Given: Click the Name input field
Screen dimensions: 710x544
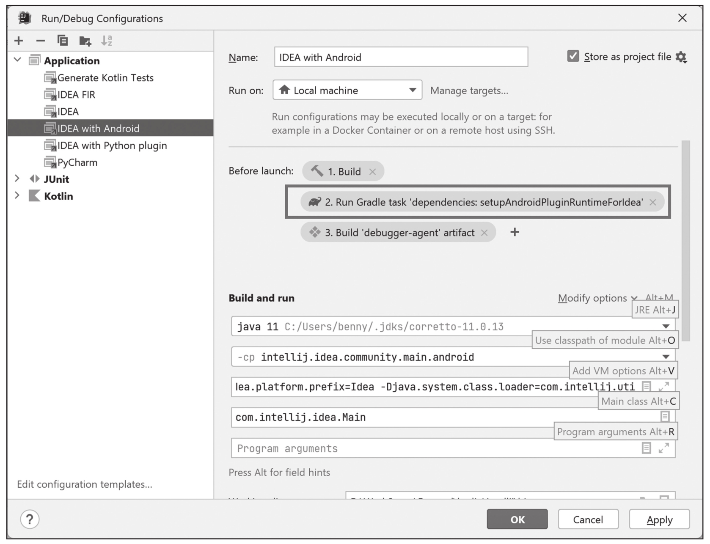Looking at the screenshot, I should [x=401, y=57].
